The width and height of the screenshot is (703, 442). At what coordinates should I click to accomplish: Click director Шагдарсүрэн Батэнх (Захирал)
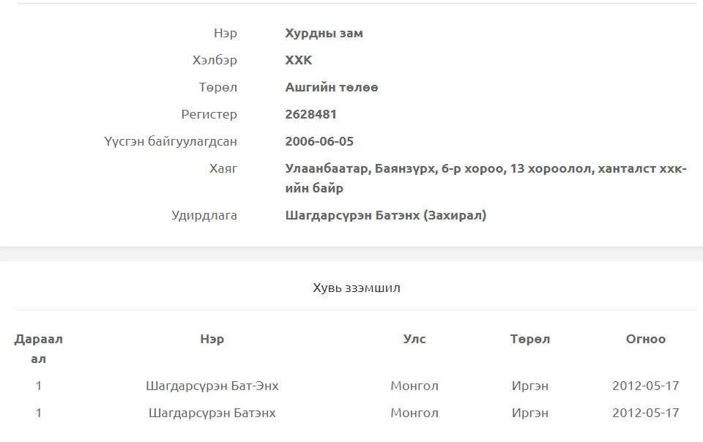coord(385,215)
